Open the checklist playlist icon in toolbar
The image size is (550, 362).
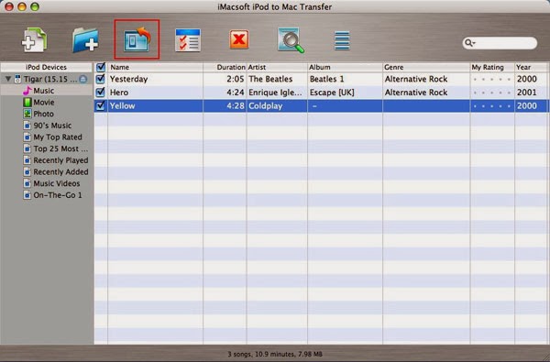(188, 40)
